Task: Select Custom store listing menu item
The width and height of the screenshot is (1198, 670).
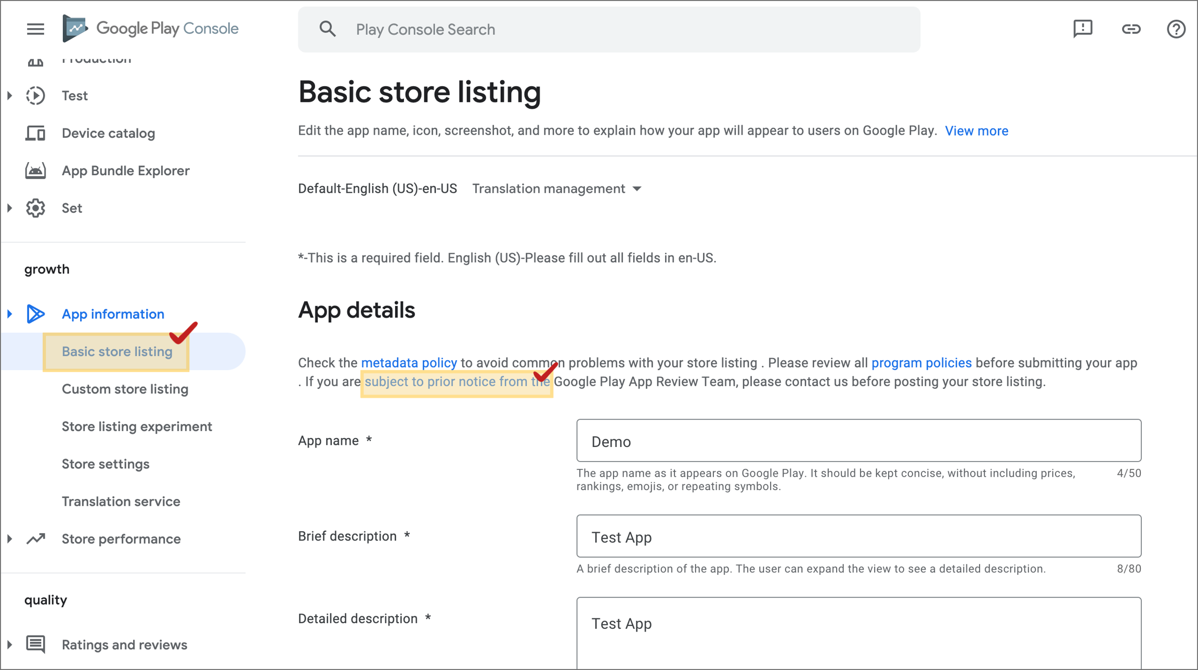Action: pyautogui.click(x=125, y=389)
